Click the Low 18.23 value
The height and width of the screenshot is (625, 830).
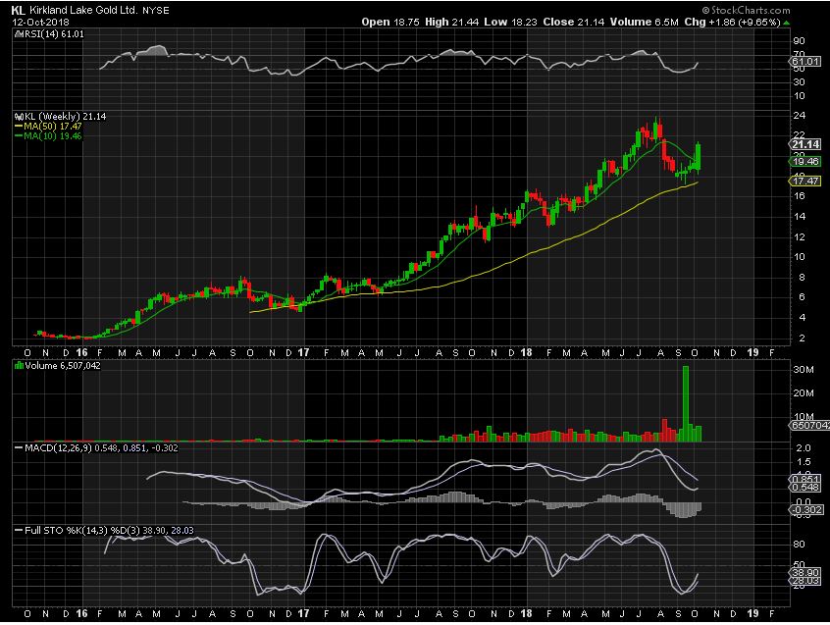coord(510,23)
